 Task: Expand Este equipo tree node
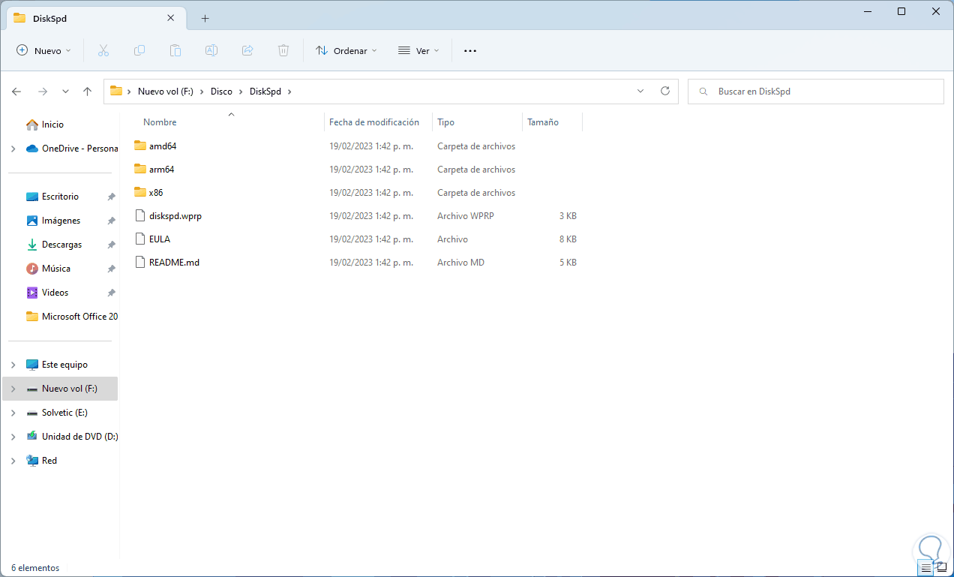pyautogui.click(x=13, y=365)
